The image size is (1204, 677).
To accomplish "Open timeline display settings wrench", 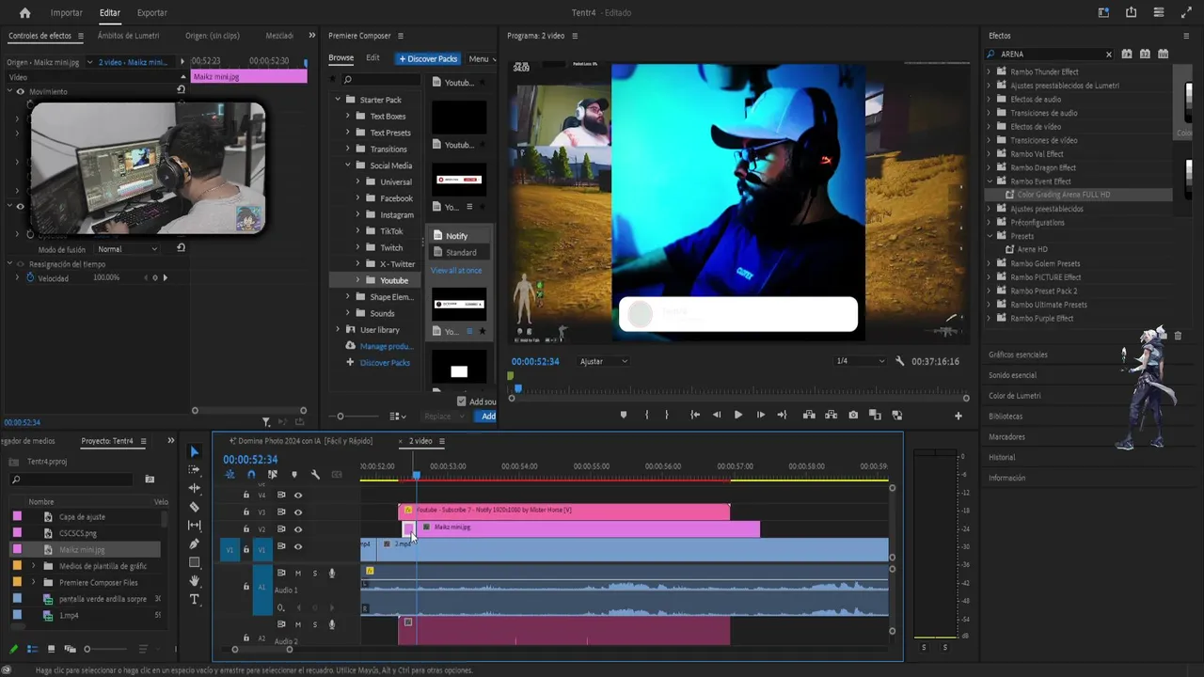I will (x=315, y=475).
